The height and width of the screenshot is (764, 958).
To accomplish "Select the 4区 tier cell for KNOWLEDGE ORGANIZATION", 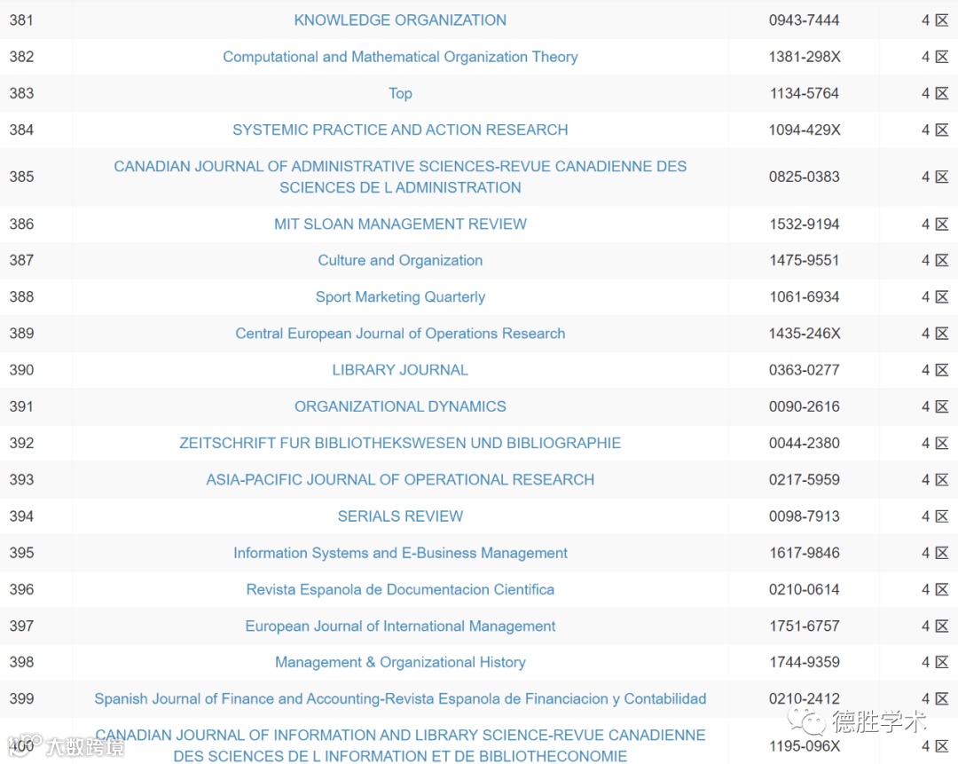I will tap(935, 20).
